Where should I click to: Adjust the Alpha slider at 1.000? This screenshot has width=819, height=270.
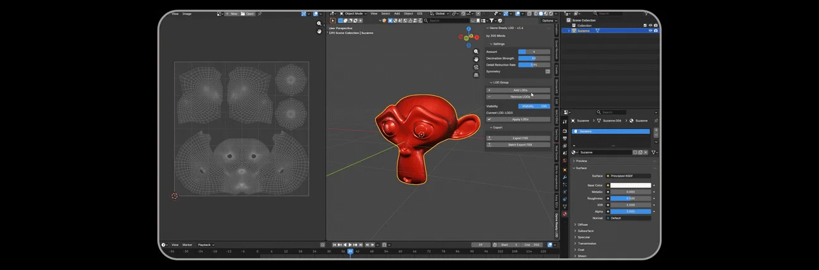(630, 211)
